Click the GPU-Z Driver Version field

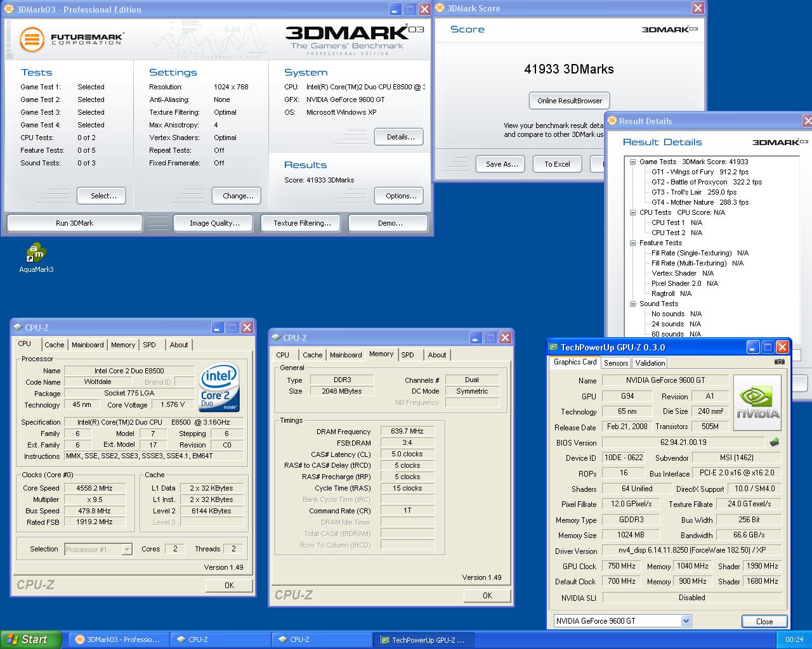point(692,550)
